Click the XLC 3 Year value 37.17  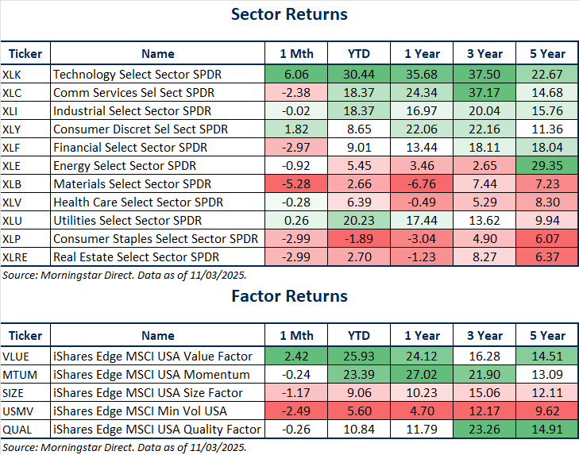pyautogui.click(x=484, y=93)
